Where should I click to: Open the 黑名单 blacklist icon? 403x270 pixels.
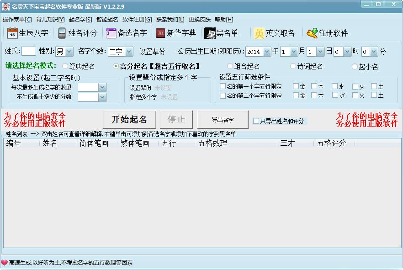coord(210,33)
